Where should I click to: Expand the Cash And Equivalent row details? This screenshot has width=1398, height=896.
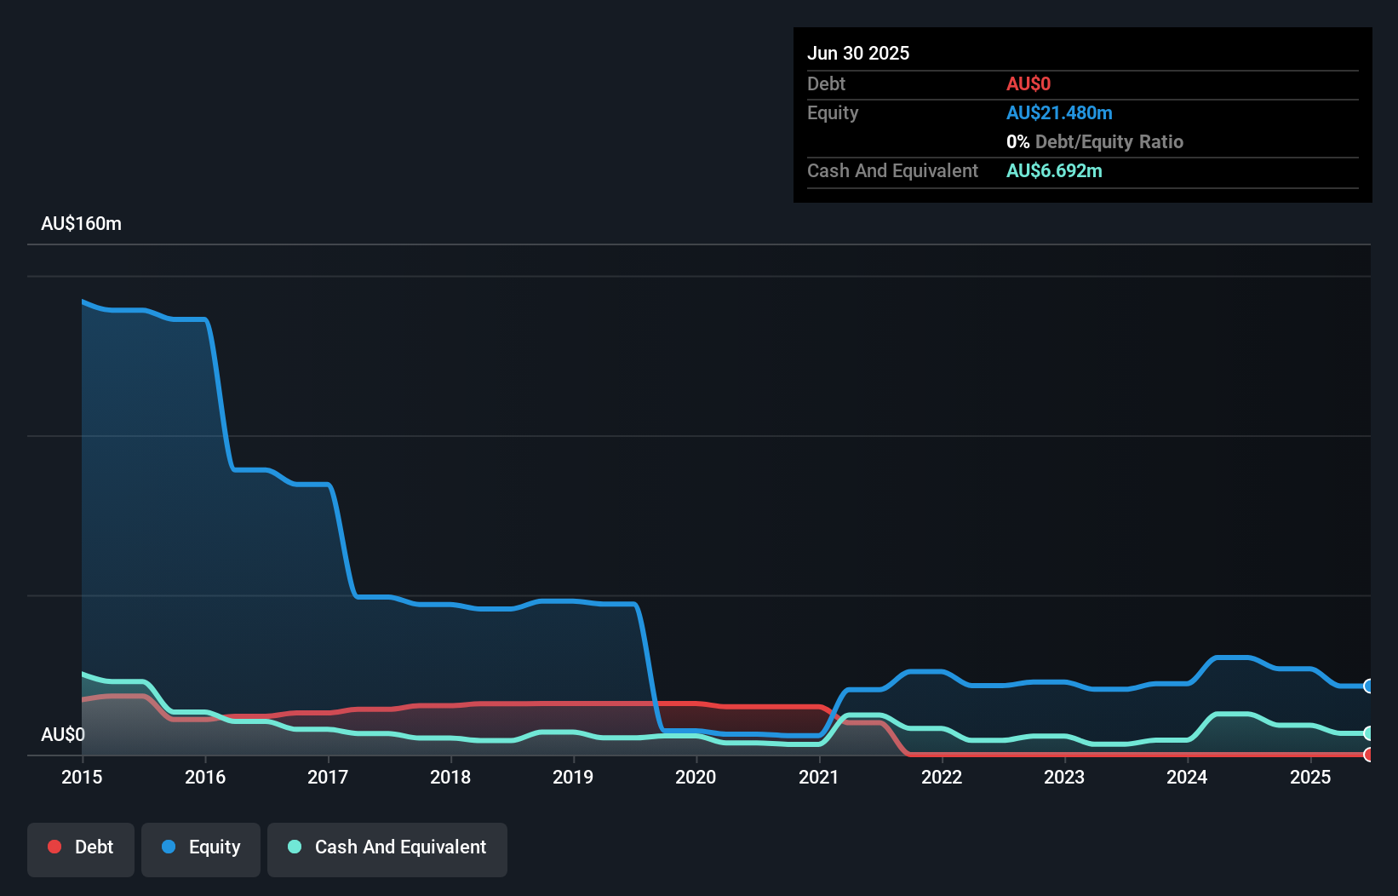click(892, 170)
